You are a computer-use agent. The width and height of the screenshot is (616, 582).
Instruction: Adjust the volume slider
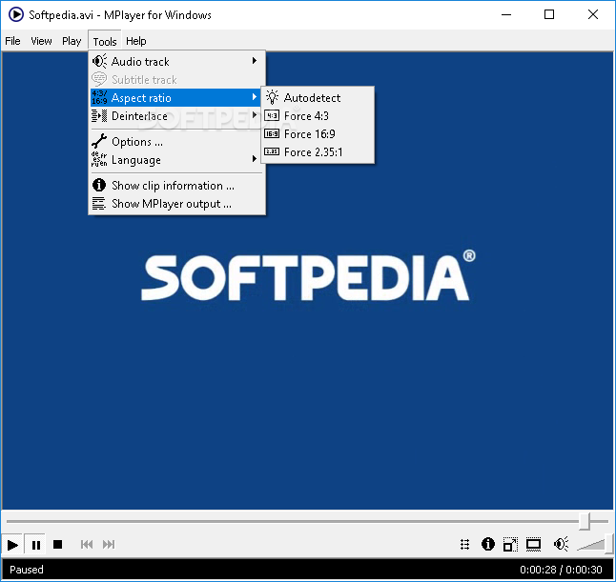[596, 545]
